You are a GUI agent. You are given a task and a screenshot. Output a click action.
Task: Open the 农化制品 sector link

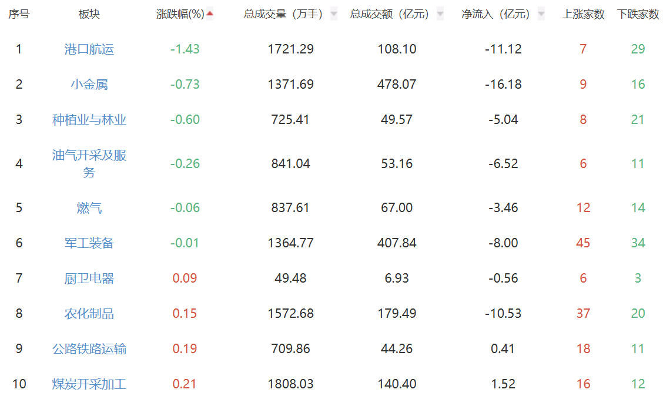pyautogui.click(x=89, y=314)
